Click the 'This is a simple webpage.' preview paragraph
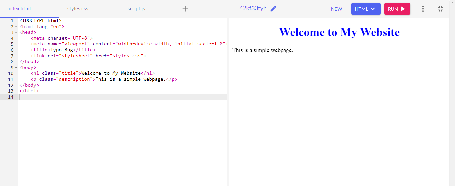 (263, 50)
